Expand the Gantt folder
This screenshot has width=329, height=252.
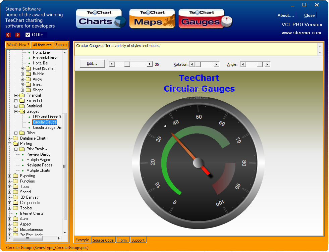(22, 85)
